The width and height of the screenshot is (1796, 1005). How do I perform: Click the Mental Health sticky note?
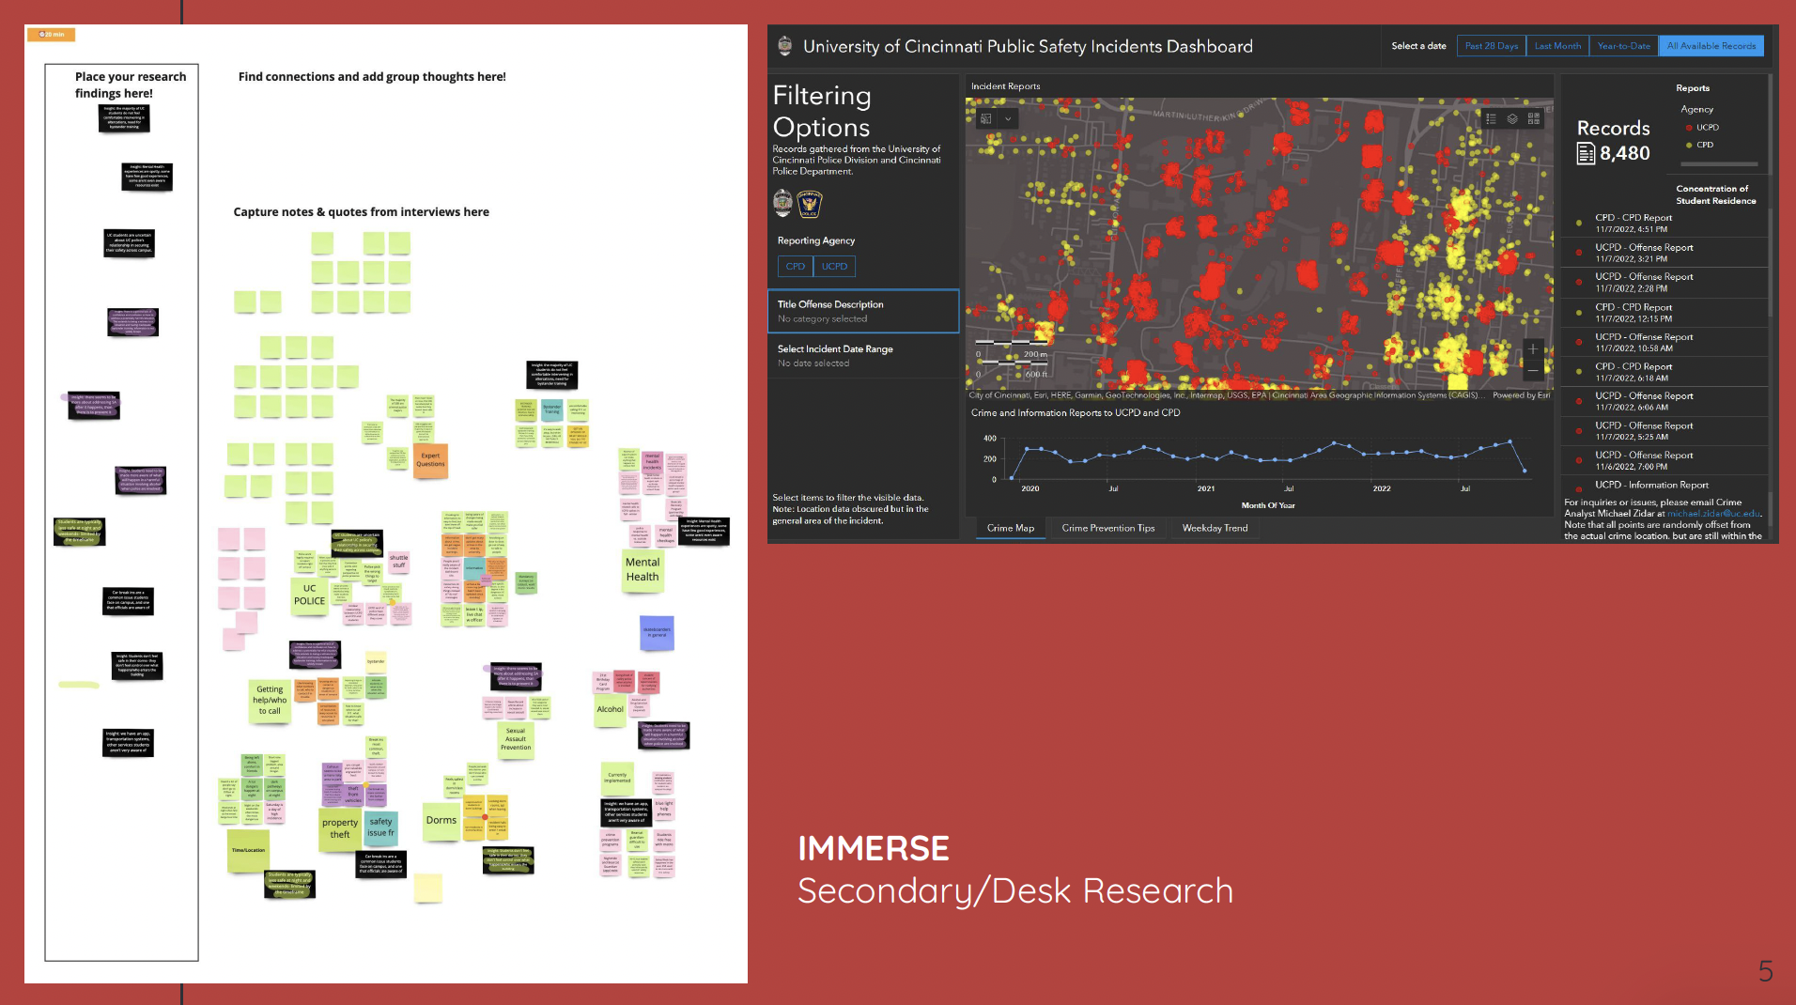[x=643, y=570]
